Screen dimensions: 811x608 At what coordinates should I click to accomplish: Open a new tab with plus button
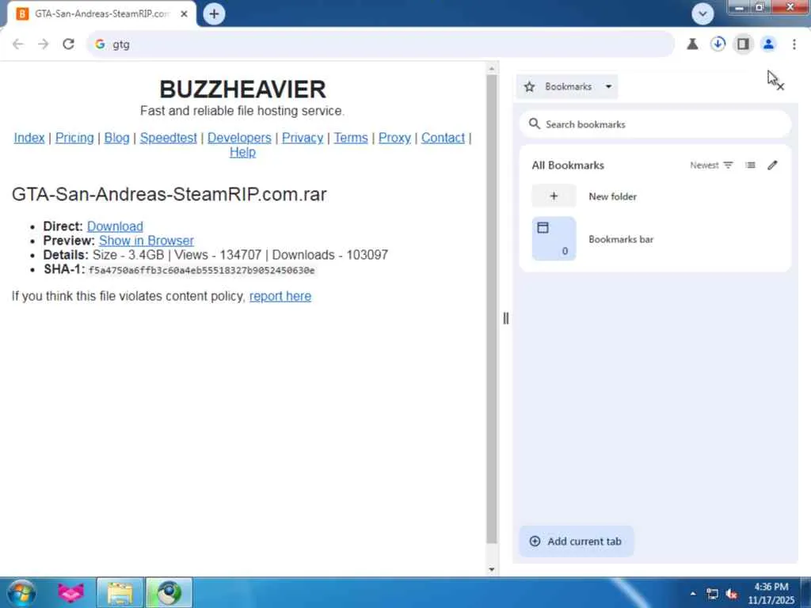click(214, 14)
